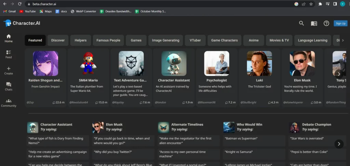Click Alternate Timelines butterfly icon
The image size is (350, 166).
pos(164,127)
